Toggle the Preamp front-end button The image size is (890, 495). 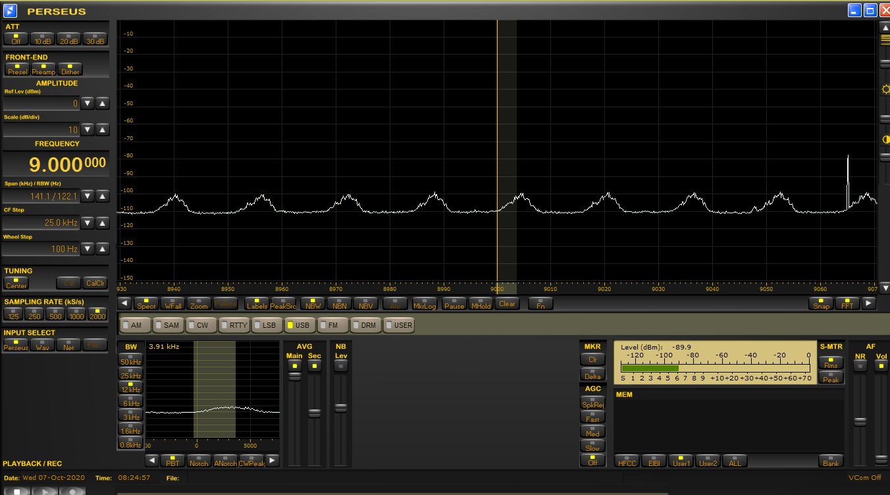click(x=43, y=69)
